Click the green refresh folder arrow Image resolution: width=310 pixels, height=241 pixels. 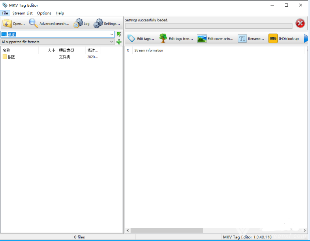point(119,34)
